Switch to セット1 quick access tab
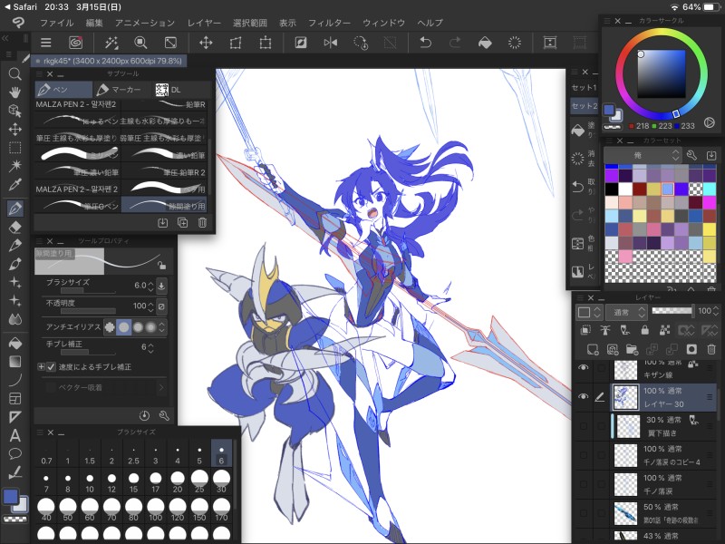Viewport: 725px width, 544px height. [584, 87]
